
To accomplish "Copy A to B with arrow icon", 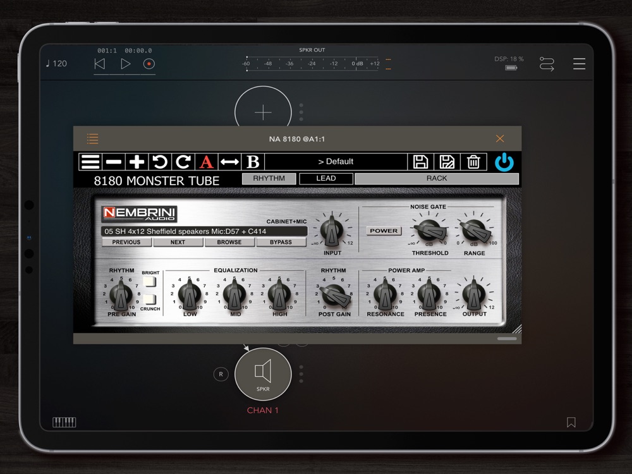I will pyautogui.click(x=230, y=162).
